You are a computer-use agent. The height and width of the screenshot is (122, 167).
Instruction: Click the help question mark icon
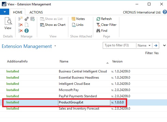click(165, 12)
